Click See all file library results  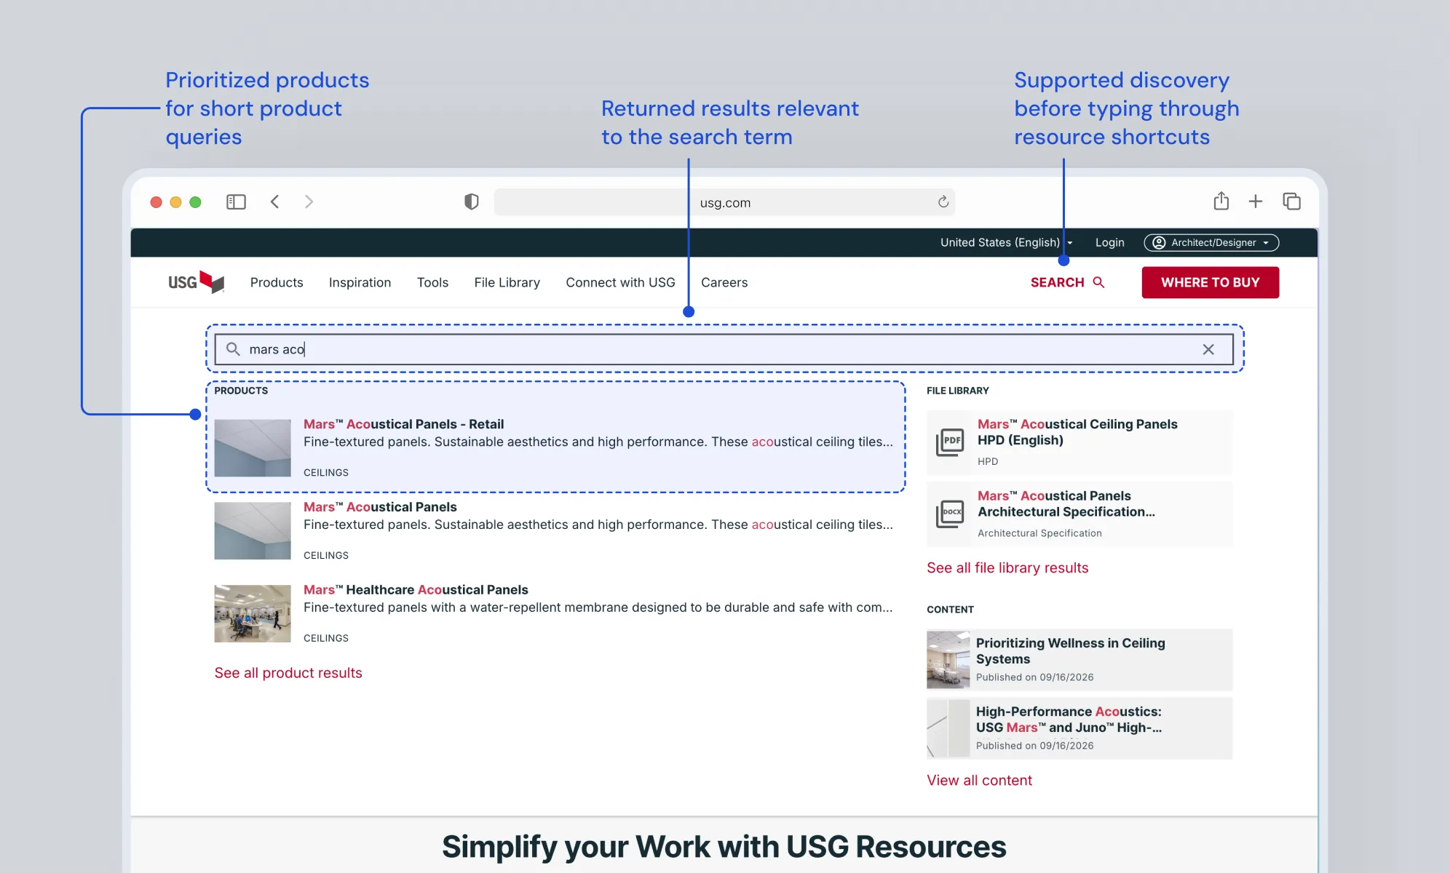[1007, 568]
